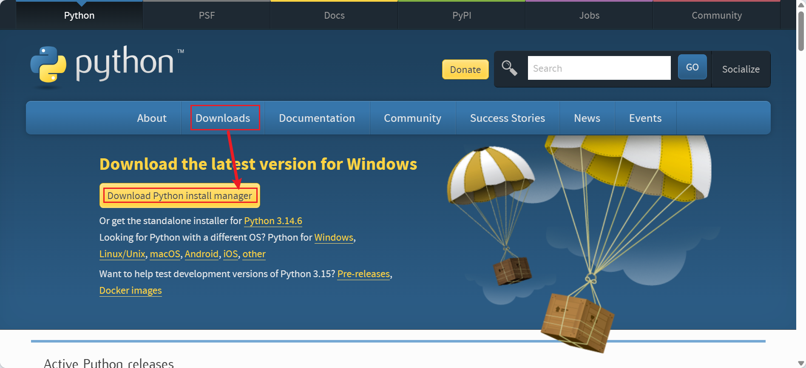Click the GO search button
Image resolution: width=806 pixels, height=368 pixels.
click(x=692, y=67)
